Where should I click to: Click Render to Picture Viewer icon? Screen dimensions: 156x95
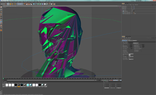tap(29, 4)
